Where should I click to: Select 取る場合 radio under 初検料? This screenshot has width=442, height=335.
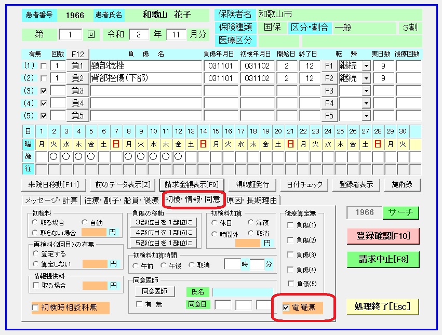35,222
